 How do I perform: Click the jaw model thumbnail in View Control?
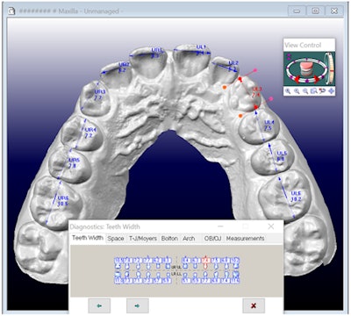[x=306, y=68]
